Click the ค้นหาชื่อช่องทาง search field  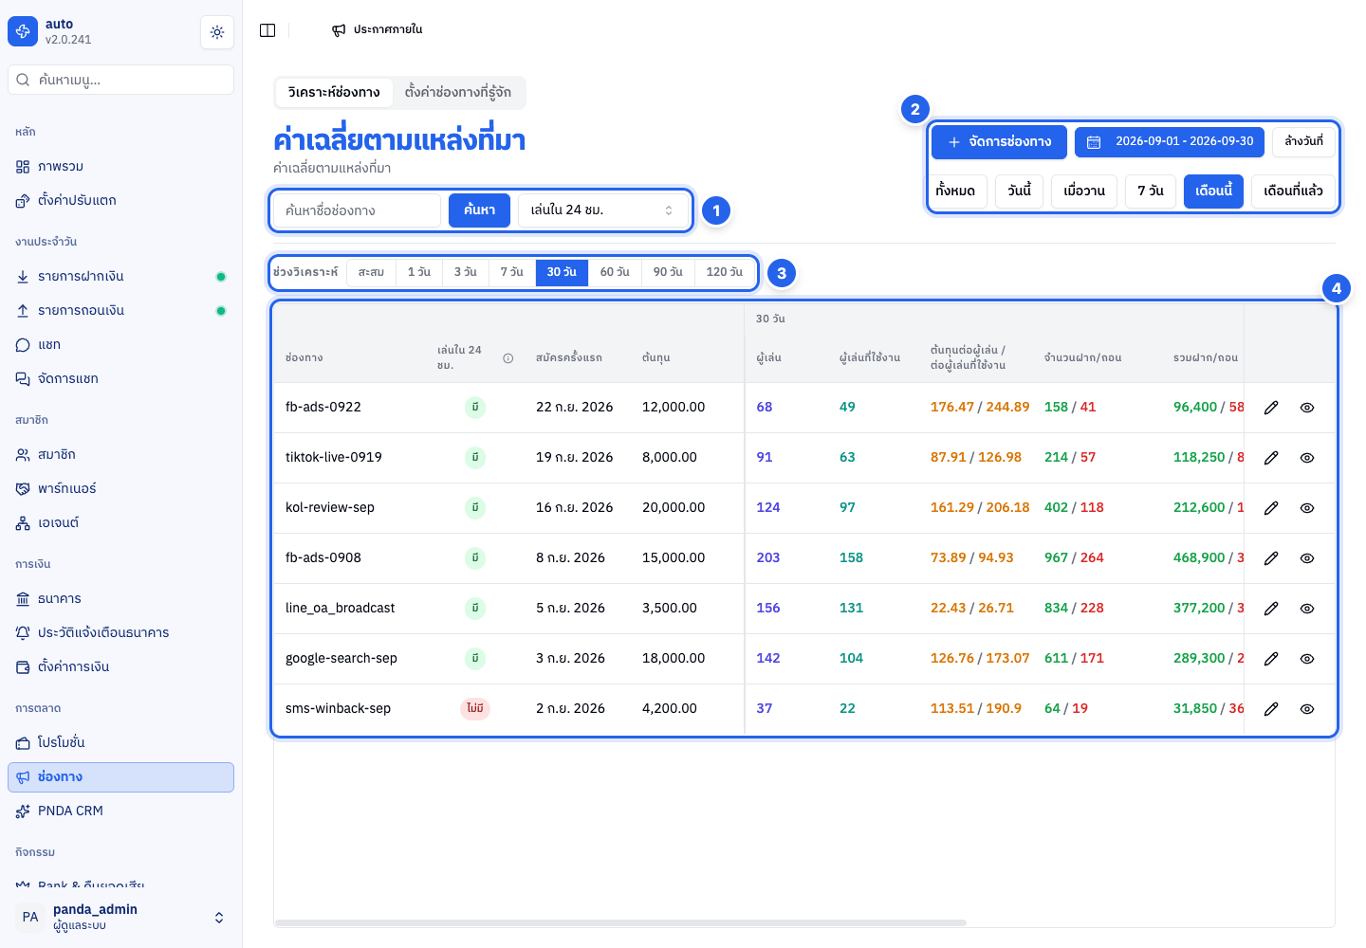(x=357, y=210)
